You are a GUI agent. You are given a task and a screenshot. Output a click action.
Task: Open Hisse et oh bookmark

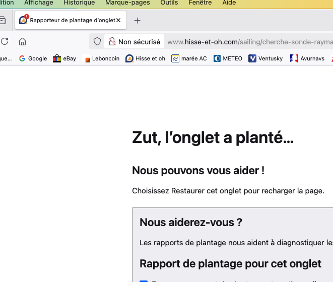pos(145,58)
